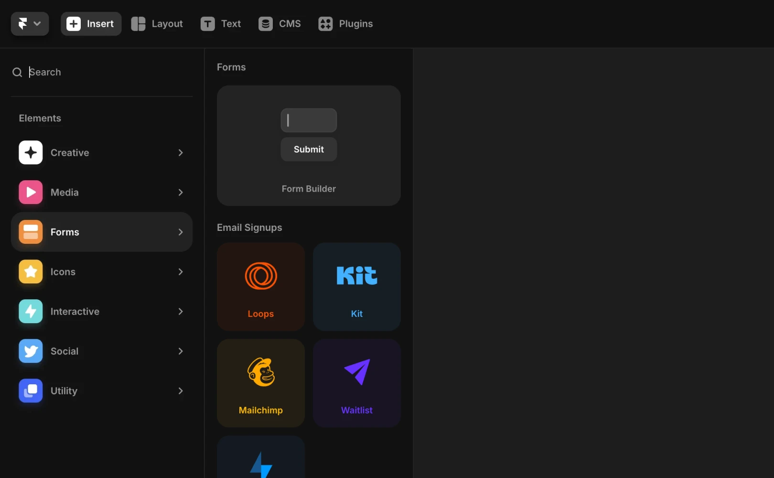Click the Submit button in Form Builder
The image size is (774, 478).
(309, 149)
